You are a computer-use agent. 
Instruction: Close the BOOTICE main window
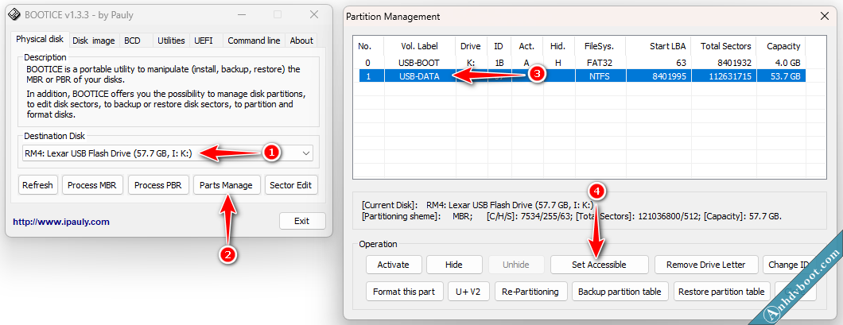[x=314, y=14]
